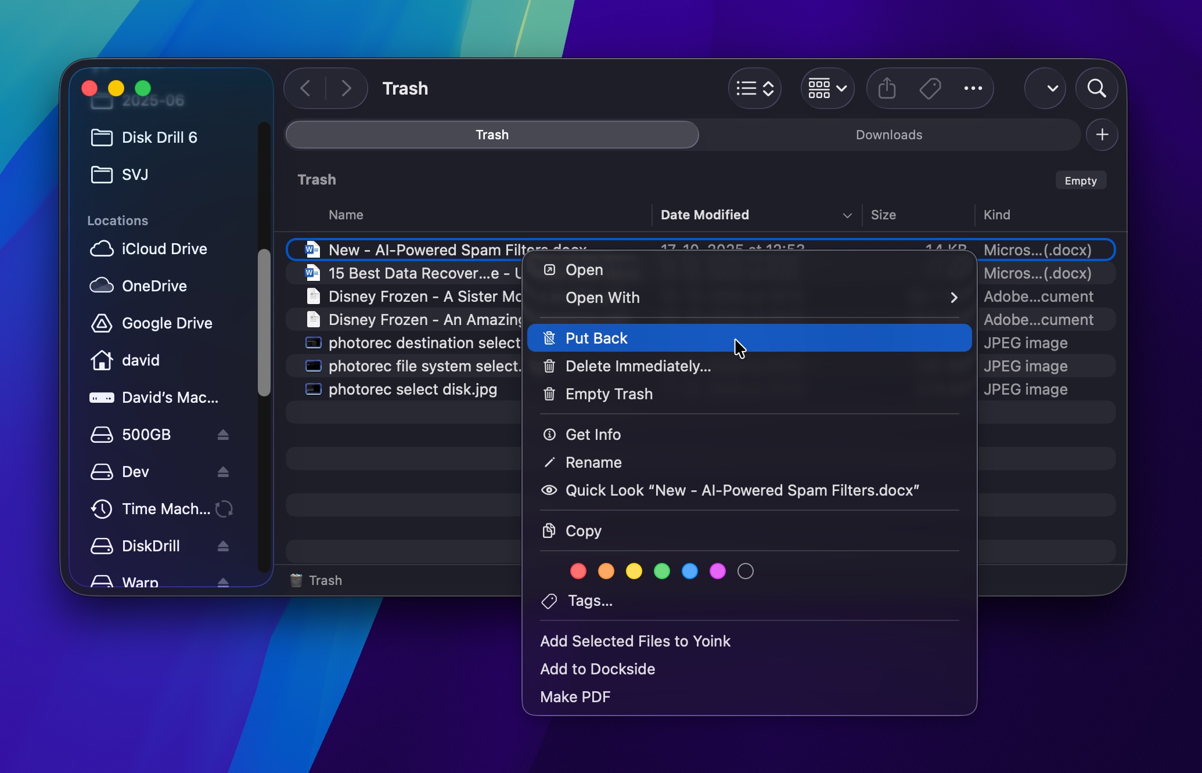This screenshot has height=773, width=1202.
Task: Eject the DiskDrill volume
Action: pos(223,546)
